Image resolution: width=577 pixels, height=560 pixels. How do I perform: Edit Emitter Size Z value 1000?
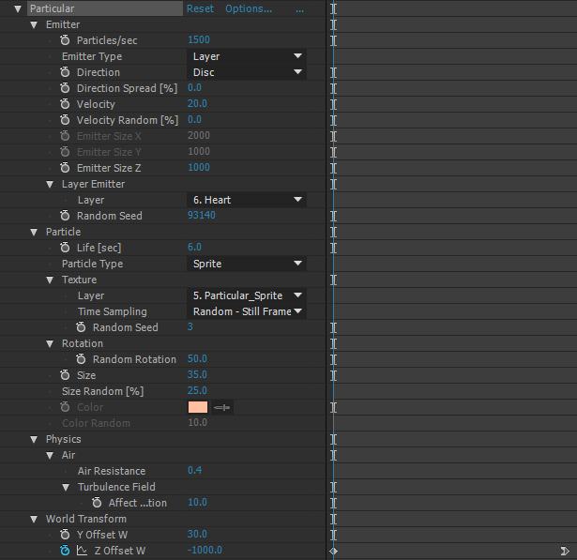click(199, 167)
